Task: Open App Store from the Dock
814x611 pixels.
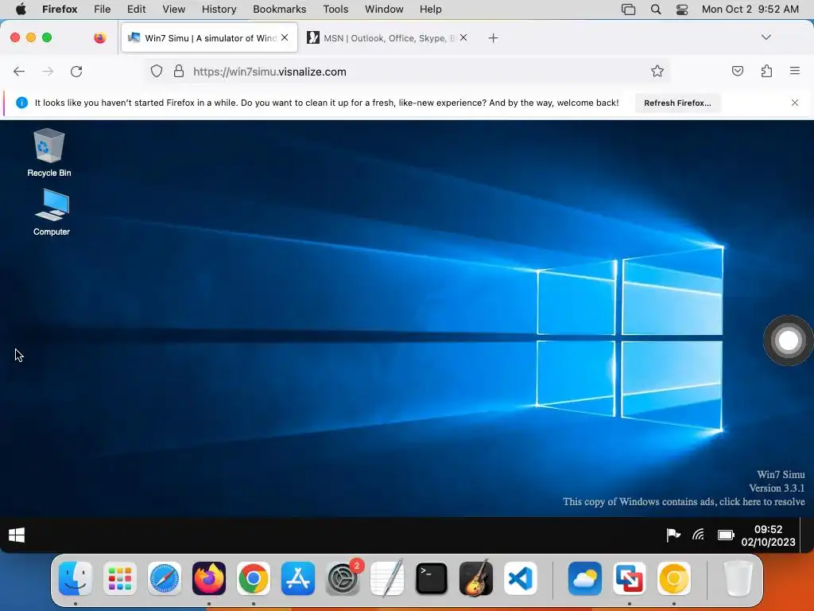Action: [298, 578]
